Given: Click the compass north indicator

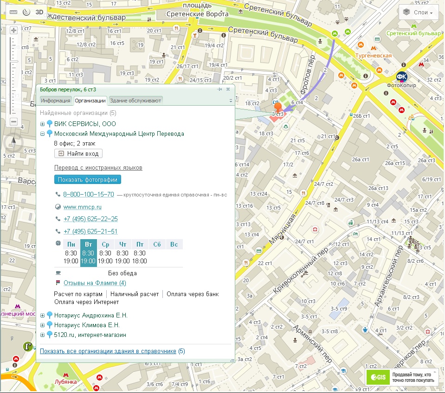Looking at the screenshot, I should pos(13,142).
